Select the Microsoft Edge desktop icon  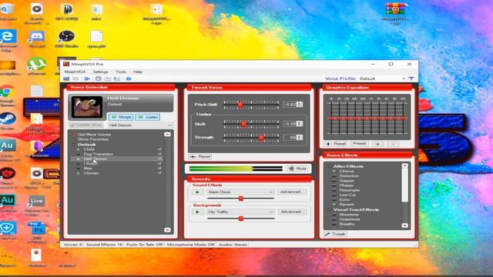(8, 41)
